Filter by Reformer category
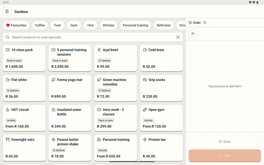Screen dimensions: 264x165 point(164,25)
